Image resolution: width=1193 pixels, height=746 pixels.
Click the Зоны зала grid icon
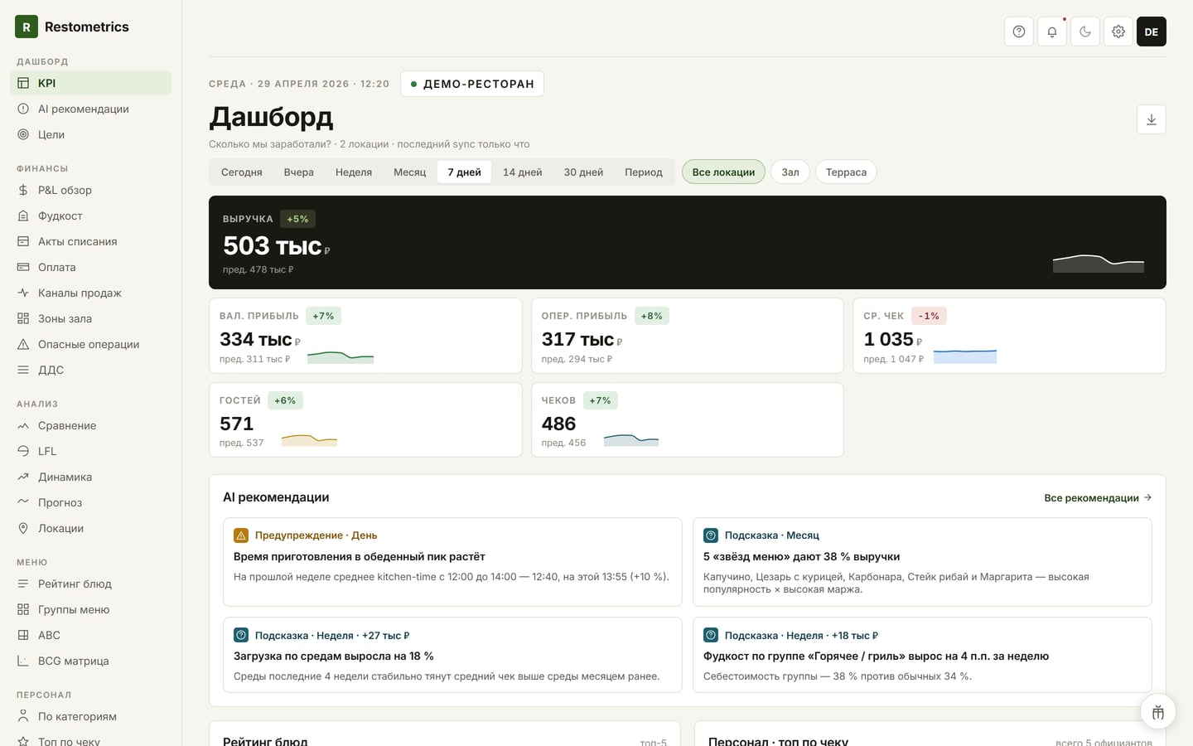click(23, 318)
